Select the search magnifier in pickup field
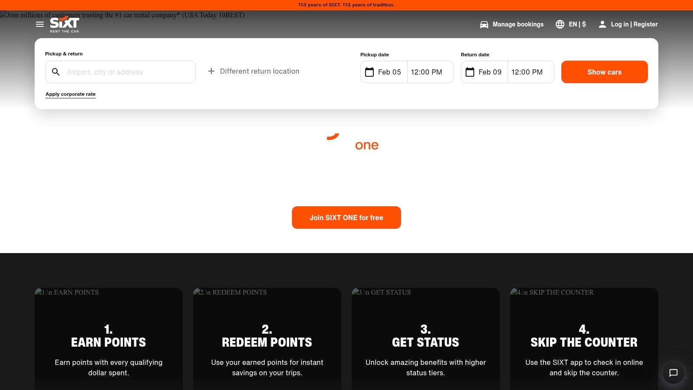This screenshot has width=693, height=390. pos(56,71)
